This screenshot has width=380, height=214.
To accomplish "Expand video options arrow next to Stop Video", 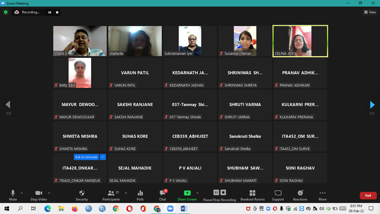I will [x=49, y=193].
